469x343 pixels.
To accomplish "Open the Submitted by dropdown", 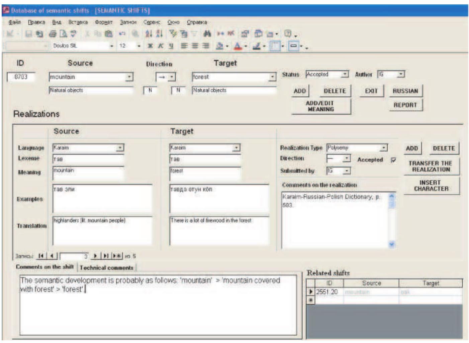I will coord(347,171).
